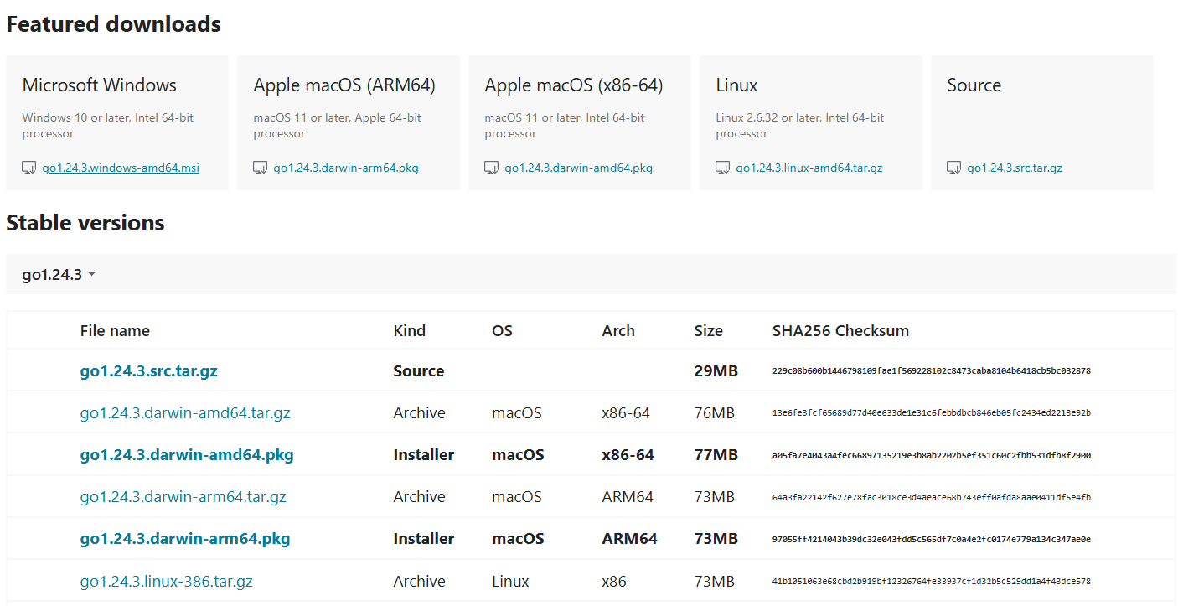Download featured go1.24.3.darwin-amd64.pkg link
This screenshot has height=606, width=1178.
pos(578,168)
